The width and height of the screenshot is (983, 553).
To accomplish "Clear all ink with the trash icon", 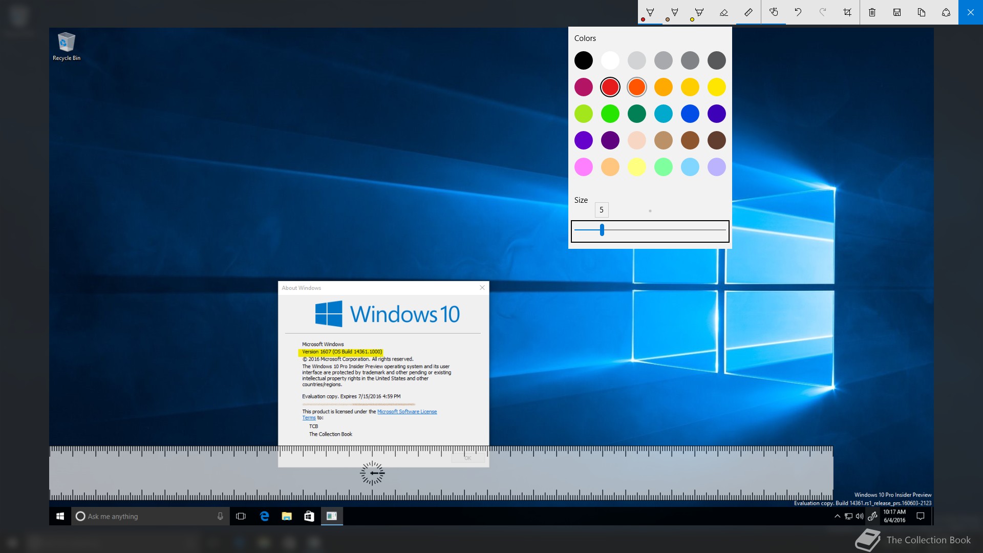I will click(x=872, y=12).
